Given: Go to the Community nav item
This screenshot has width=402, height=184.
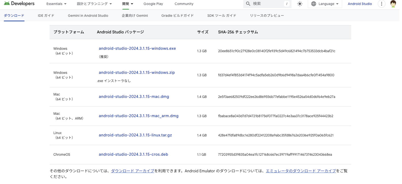Looking at the screenshot, I should 184,4.
